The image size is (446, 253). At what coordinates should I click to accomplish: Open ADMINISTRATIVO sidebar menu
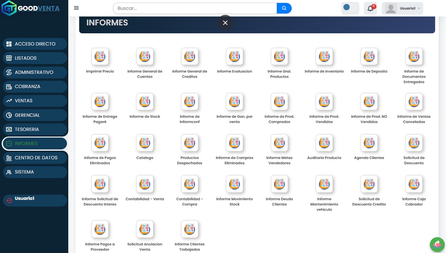point(35,72)
